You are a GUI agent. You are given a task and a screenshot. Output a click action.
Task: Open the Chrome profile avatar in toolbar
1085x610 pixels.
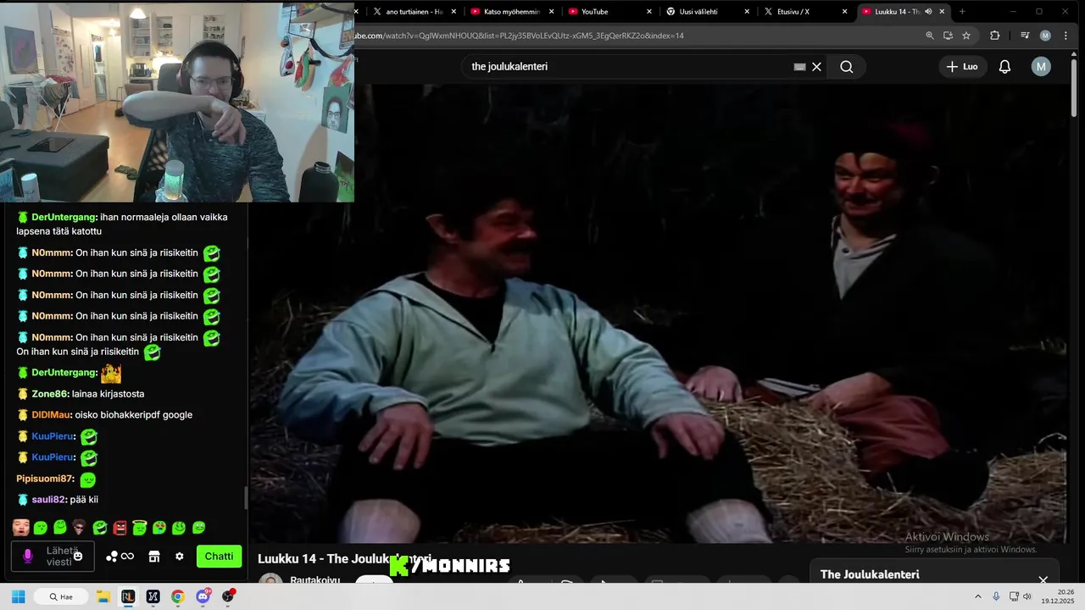coord(1045,36)
